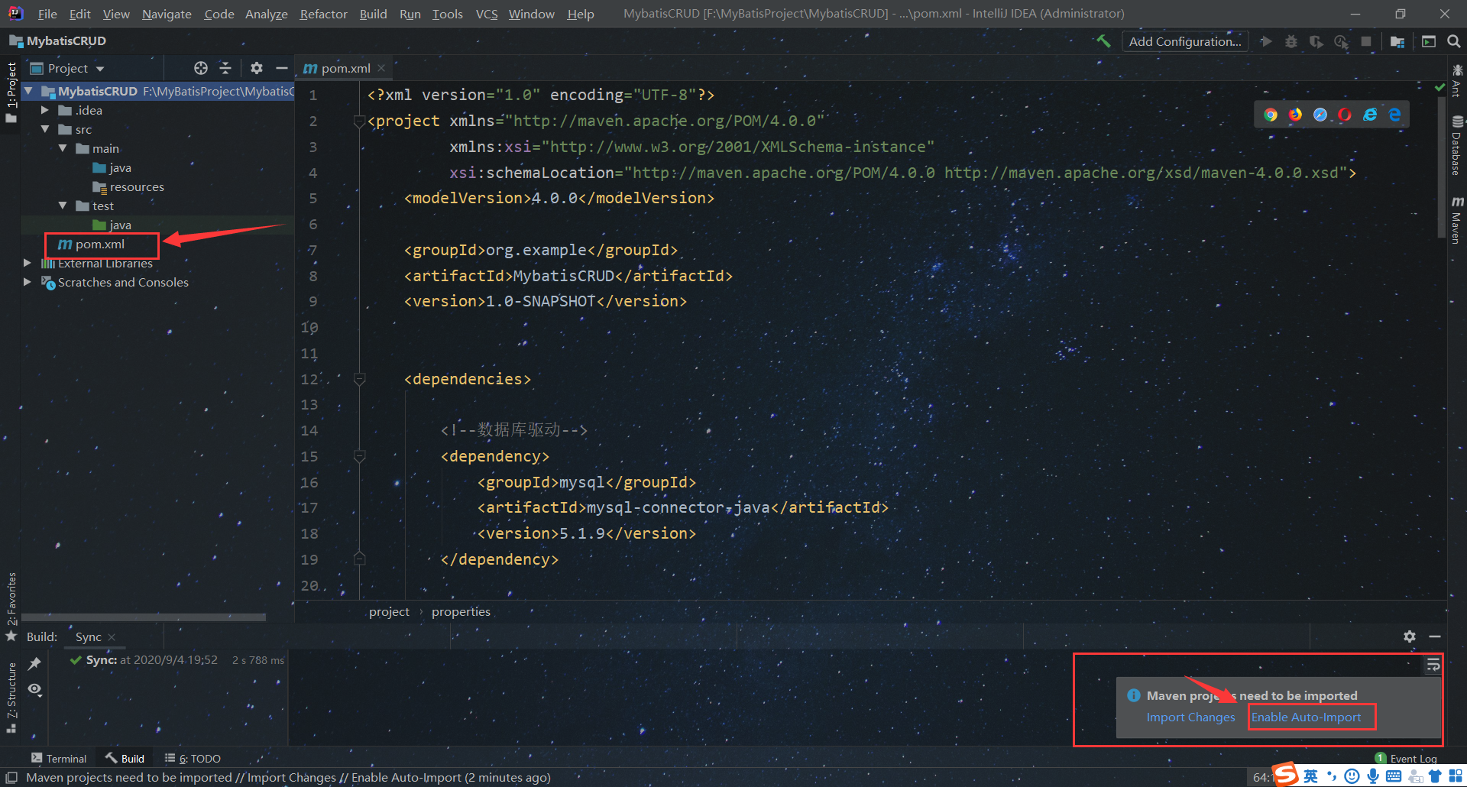Click the Run with Coverage icon
The image size is (1467, 787).
[x=1316, y=41]
